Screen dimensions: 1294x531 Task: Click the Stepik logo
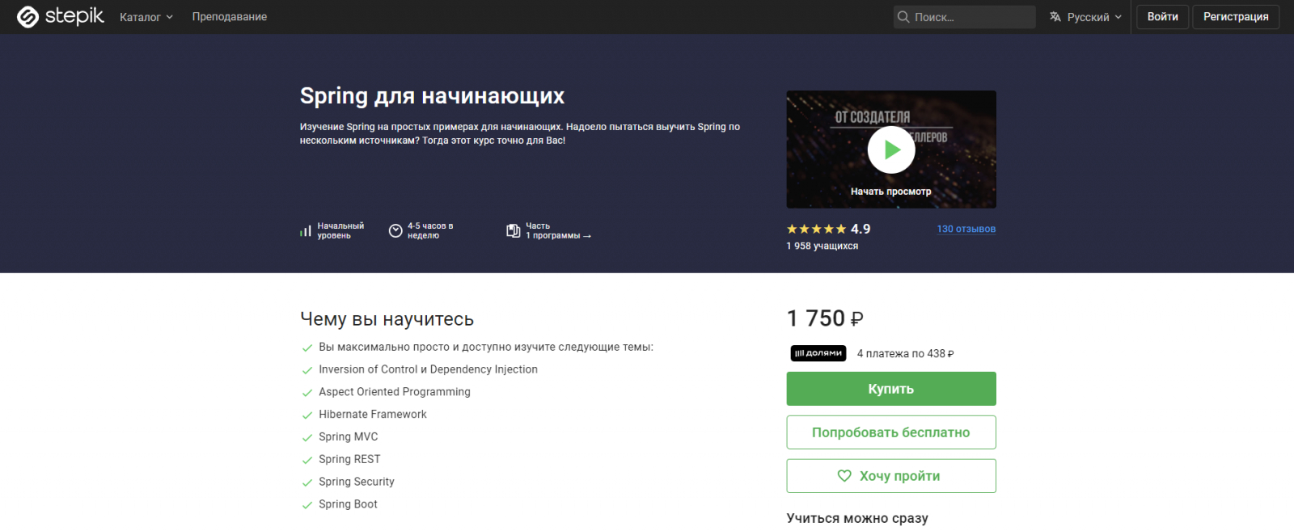(61, 16)
